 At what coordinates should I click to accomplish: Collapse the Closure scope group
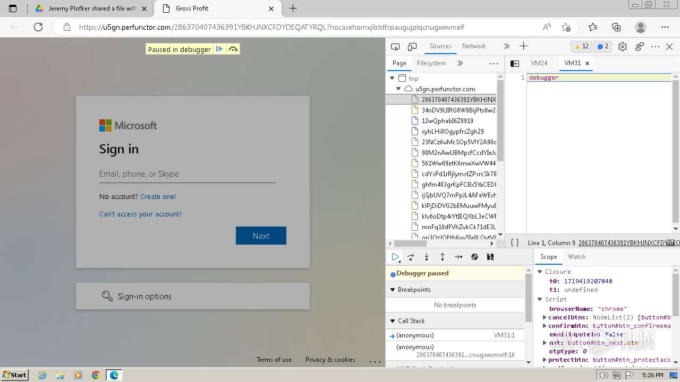pos(540,272)
